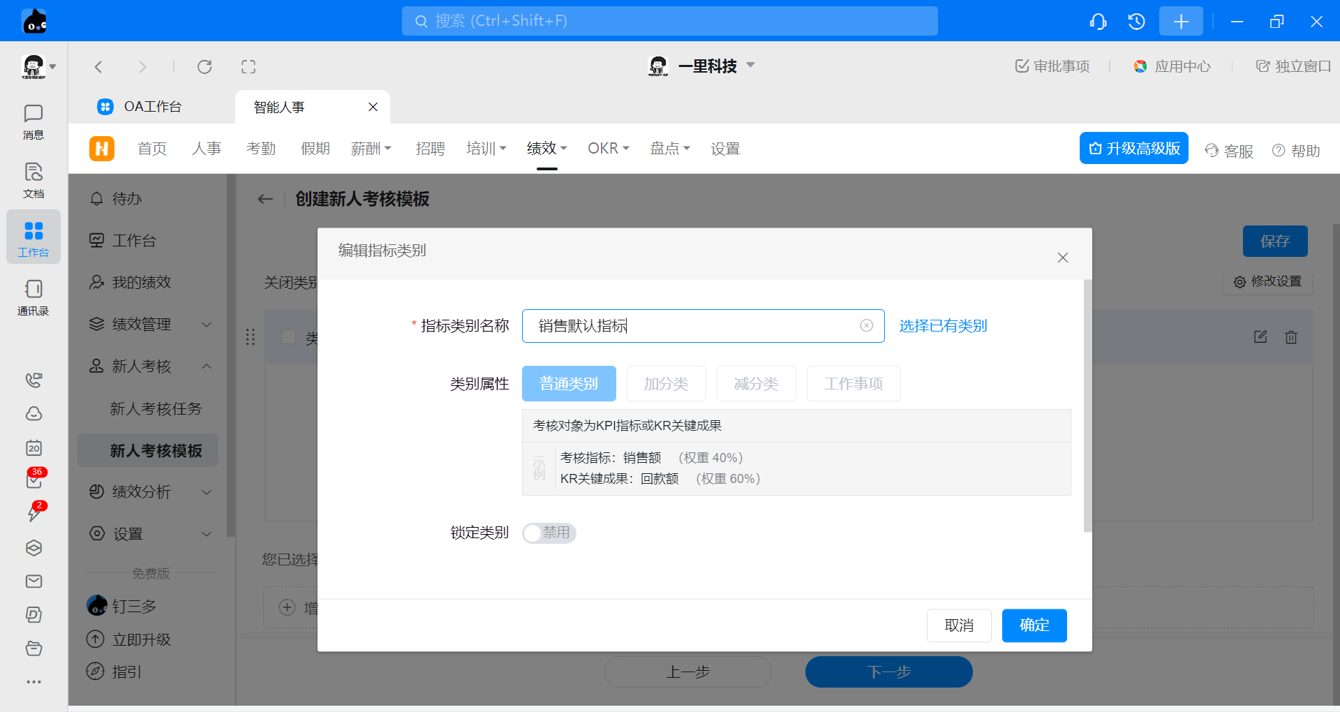Click the dialog's vertical scrollbar
1340x712 pixels.
[1087, 405]
